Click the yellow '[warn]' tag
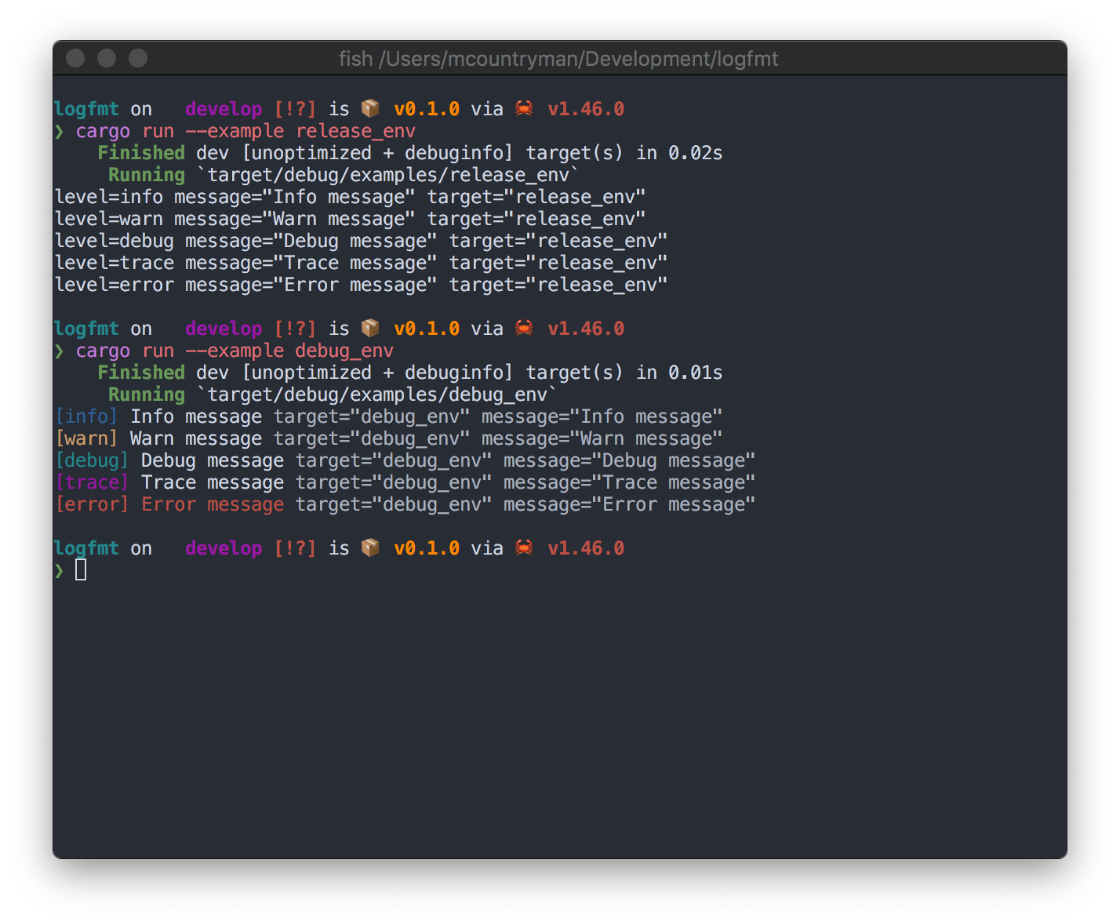The image size is (1120, 924). tap(86, 438)
